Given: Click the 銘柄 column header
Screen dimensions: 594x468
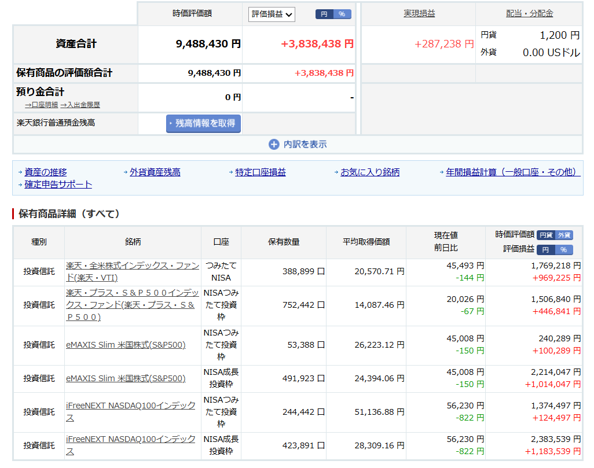Looking at the screenshot, I should pos(133,242).
